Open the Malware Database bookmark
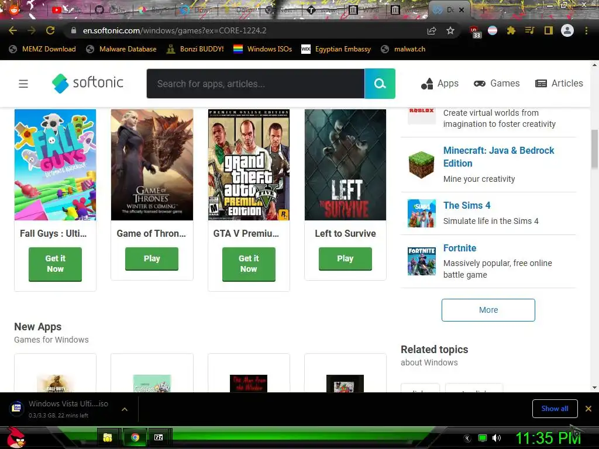 121,49
